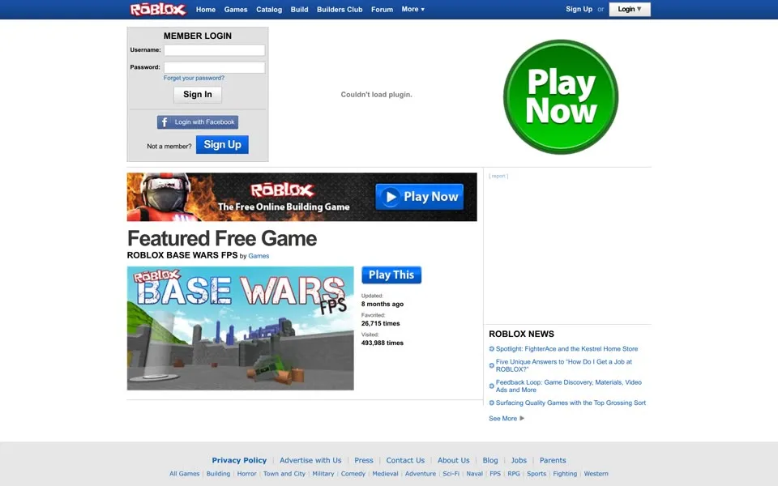Screen dimensions: 778x486
Task: Open the Catalog menu item
Action: pos(269,10)
